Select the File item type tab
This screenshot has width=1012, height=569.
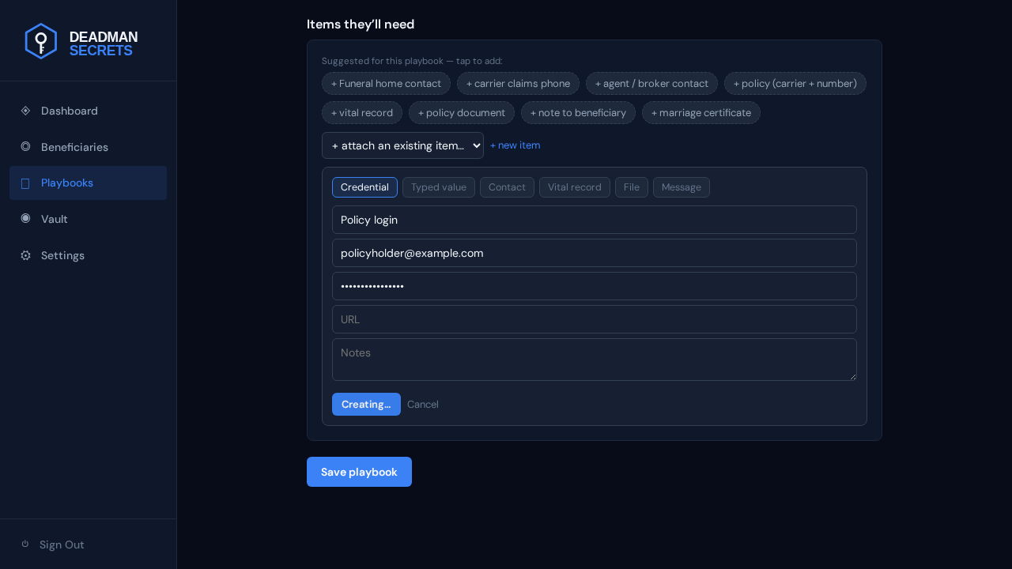point(632,187)
